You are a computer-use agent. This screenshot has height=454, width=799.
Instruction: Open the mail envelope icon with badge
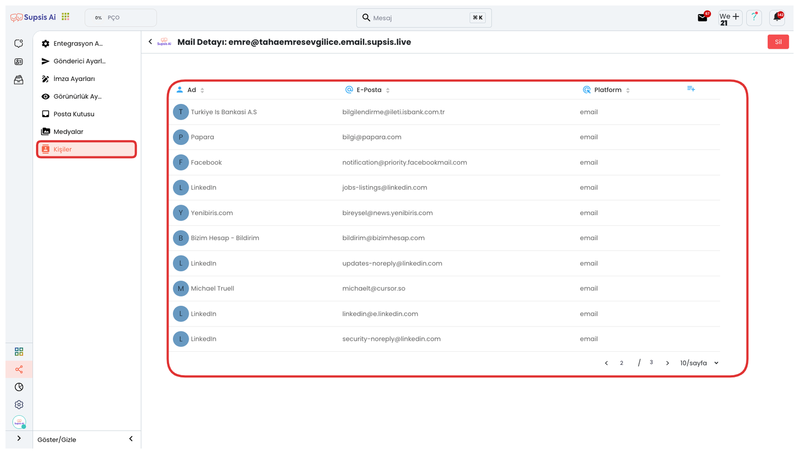[703, 17]
